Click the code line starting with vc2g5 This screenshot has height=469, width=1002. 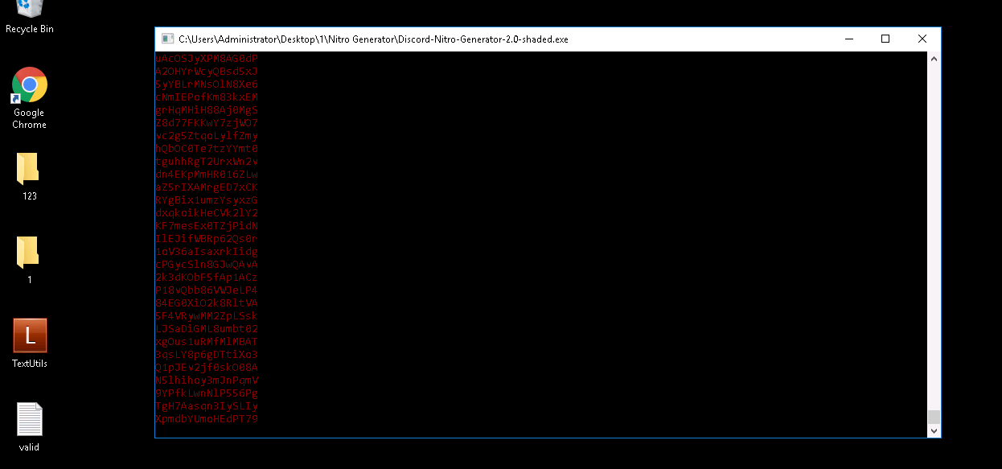[x=207, y=136]
